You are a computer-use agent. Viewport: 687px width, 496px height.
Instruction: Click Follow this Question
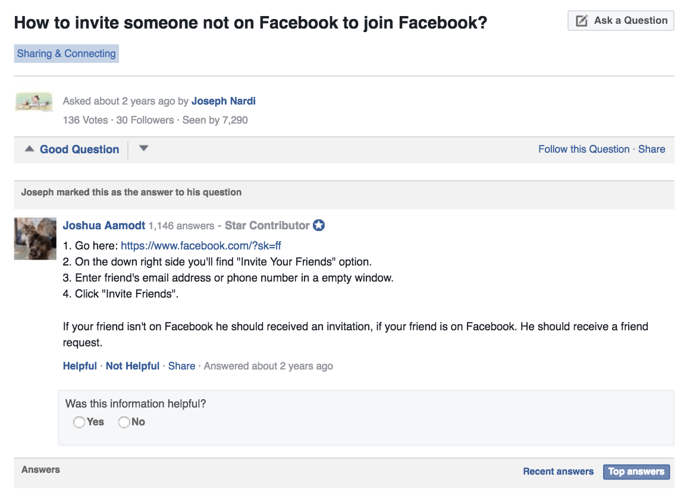click(584, 149)
